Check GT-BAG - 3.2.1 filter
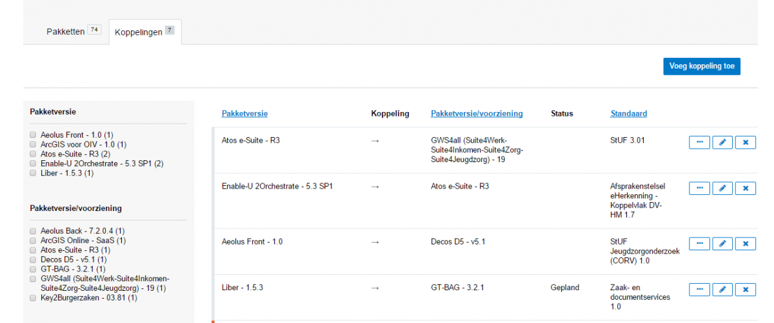Viewport: 774px width, 323px height. click(33, 269)
